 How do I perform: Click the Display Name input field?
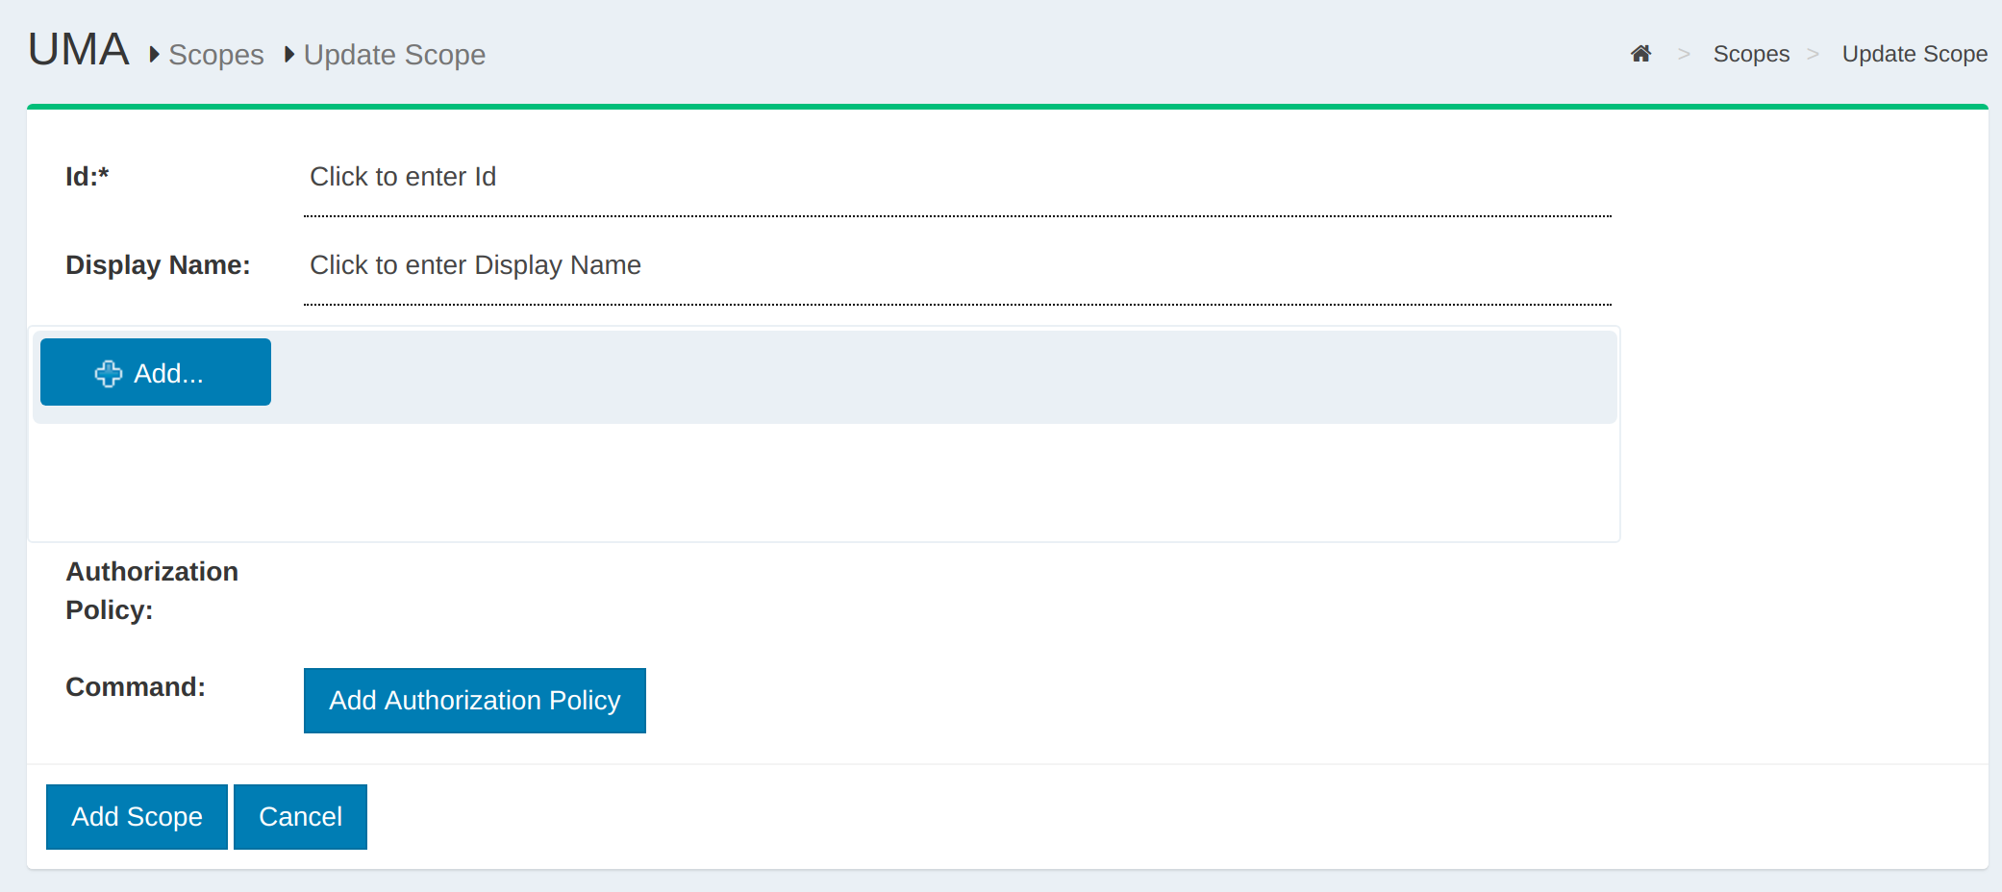point(957,266)
